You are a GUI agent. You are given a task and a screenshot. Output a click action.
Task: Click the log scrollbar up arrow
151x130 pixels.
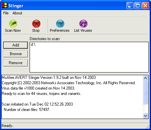coord(145,78)
